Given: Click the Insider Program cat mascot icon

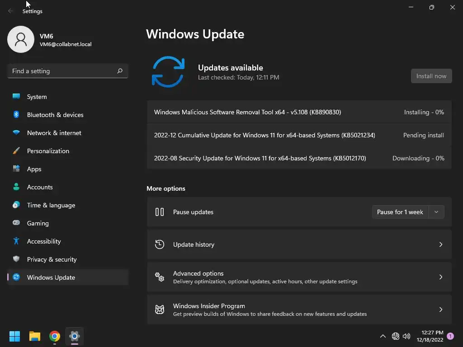Looking at the screenshot, I should point(160,309).
